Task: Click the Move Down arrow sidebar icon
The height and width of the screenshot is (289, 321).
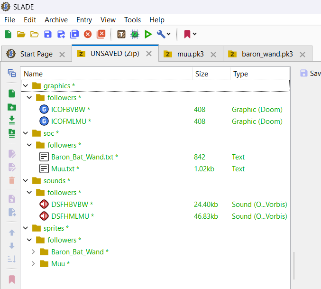Action: point(12,245)
